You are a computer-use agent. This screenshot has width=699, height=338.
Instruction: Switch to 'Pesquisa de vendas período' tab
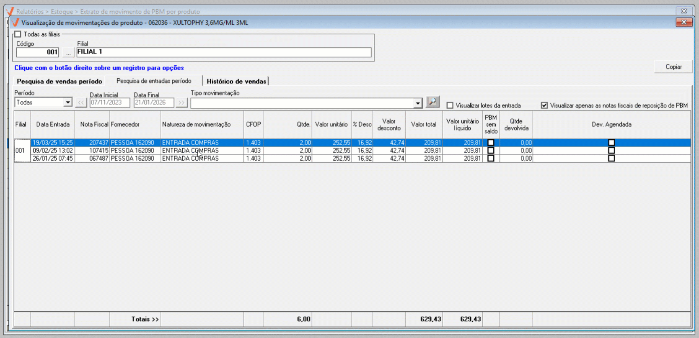(x=60, y=81)
